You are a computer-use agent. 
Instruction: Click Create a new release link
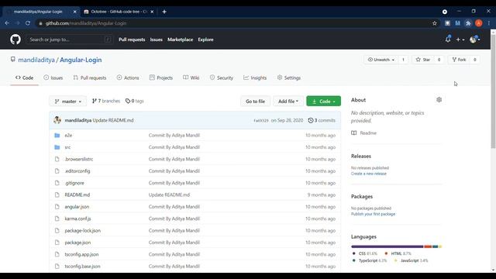pyautogui.click(x=369, y=174)
